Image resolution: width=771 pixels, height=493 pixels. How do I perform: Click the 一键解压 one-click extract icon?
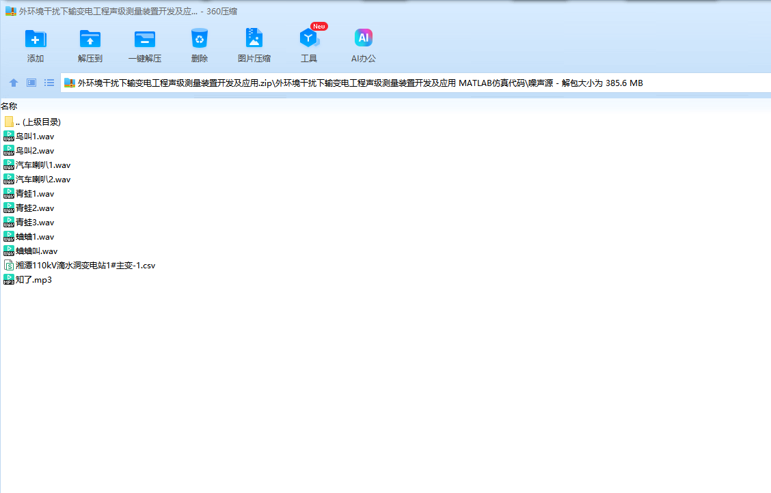pos(145,39)
